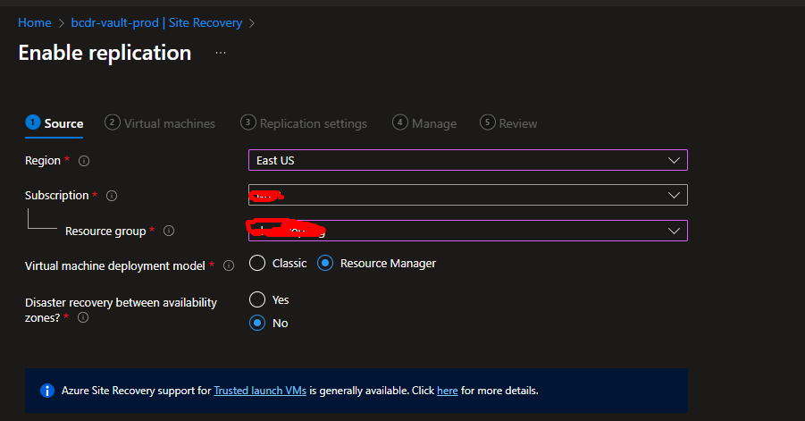Open the ellipsis menu beside Enable replication

[221, 53]
